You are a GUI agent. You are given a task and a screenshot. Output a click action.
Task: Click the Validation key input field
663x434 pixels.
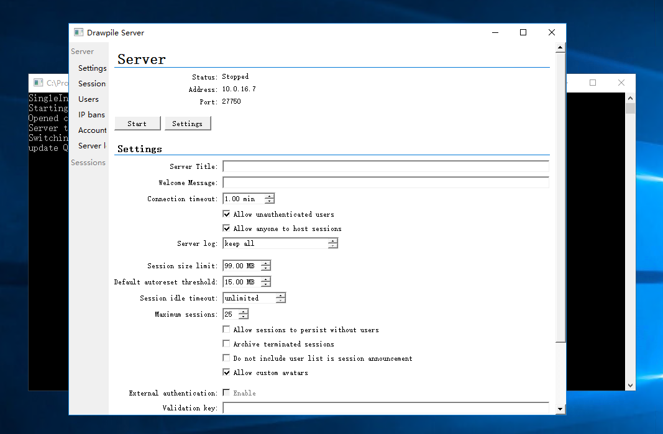[x=386, y=408]
